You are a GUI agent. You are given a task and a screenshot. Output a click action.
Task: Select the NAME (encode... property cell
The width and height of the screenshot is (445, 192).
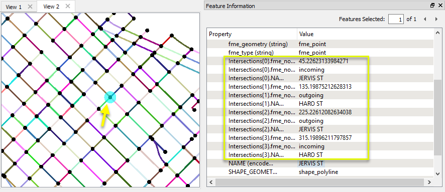(251, 163)
